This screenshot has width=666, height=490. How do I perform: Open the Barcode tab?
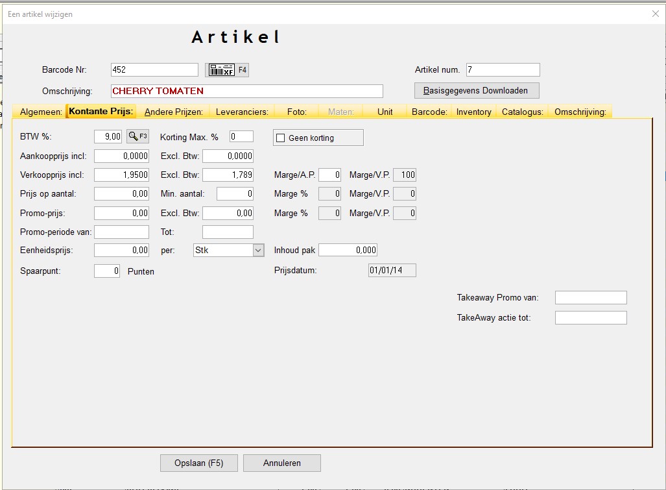[429, 112]
